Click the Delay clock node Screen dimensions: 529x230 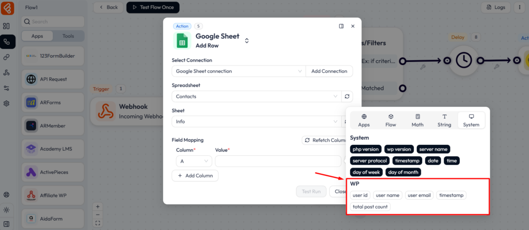(464, 61)
